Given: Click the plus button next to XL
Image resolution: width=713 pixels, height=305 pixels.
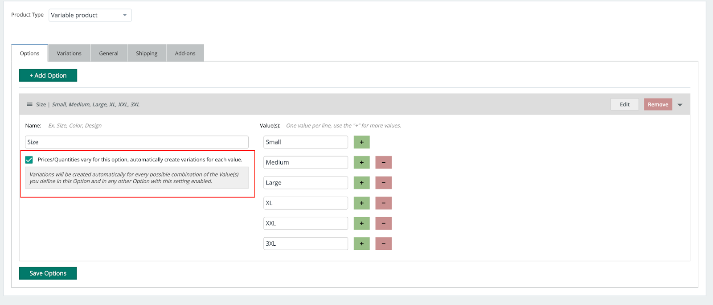Looking at the screenshot, I should [x=361, y=203].
